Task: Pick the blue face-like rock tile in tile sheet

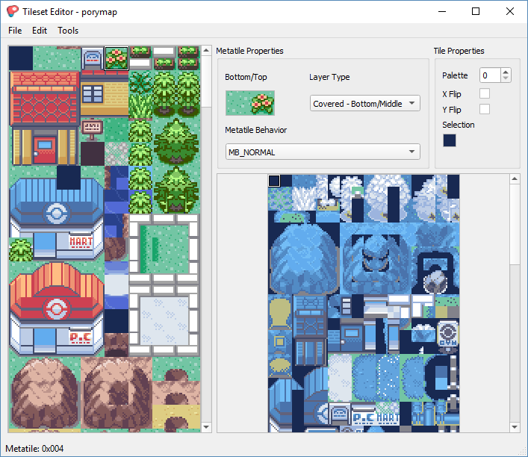Action: tap(376, 258)
